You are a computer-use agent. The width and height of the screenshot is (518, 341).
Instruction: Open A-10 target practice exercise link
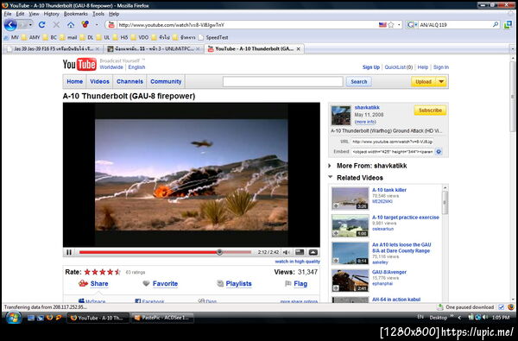point(406,218)
